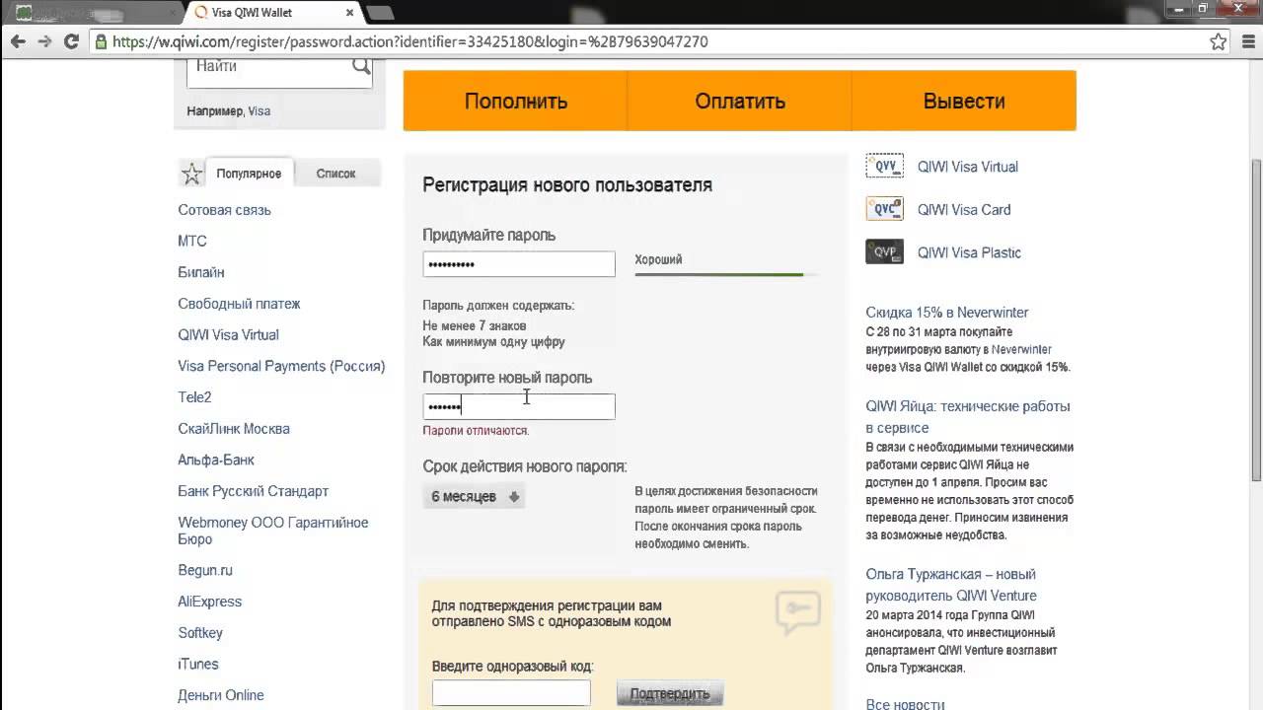Click the browser forward arrow
Screen dimensions: 1263x710
click(44, 42)
